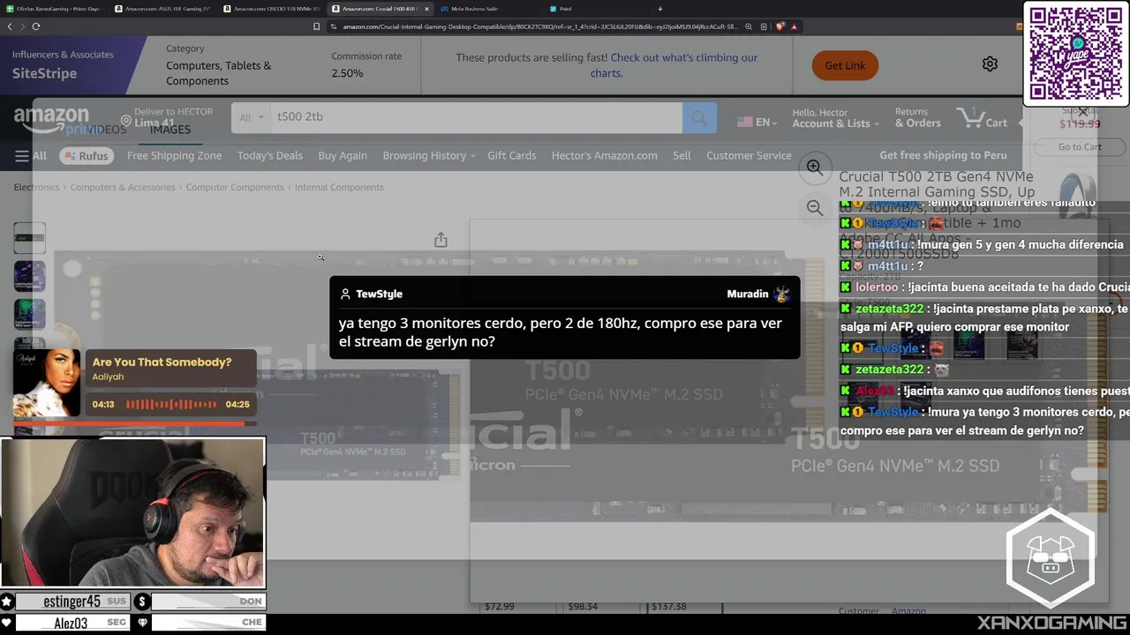Screen dimensions: 1130x635
Task: Zoom out of the product image
Action: [x=814, y=207]
